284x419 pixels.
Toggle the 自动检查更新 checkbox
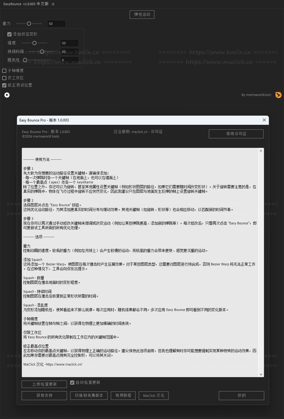(x=72, y=383)
